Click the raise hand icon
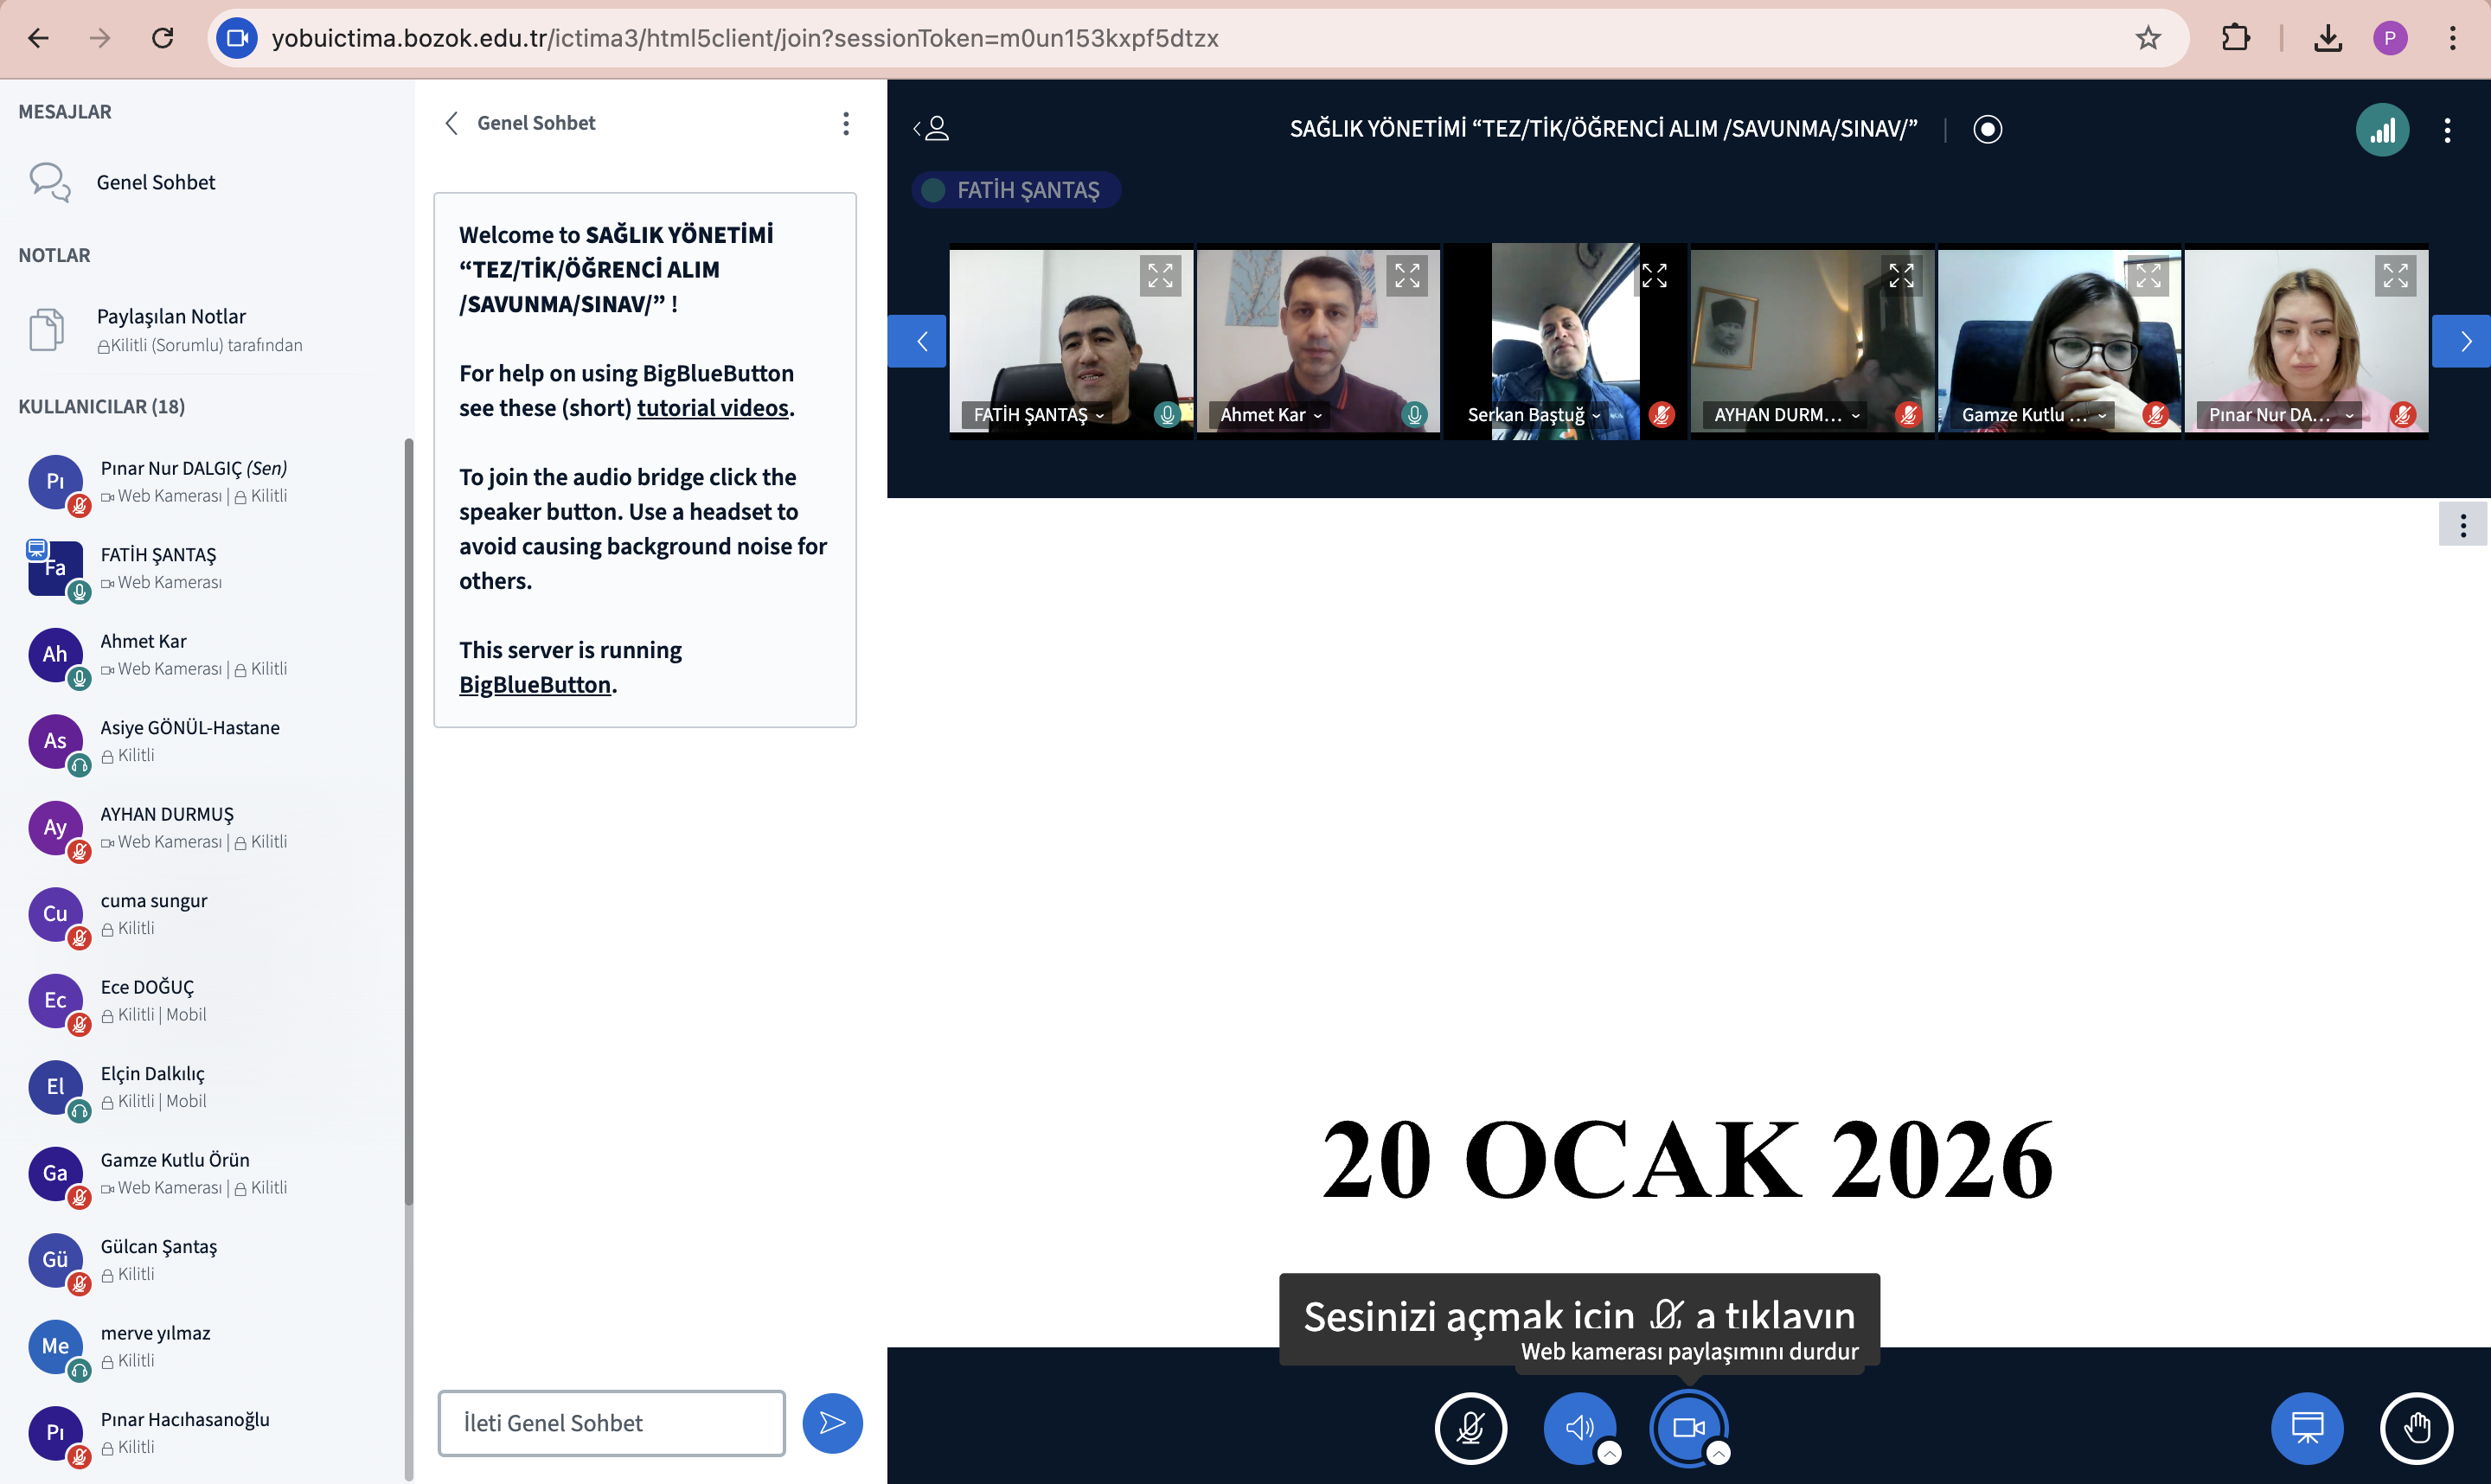Screen dimensions: 2491x1484 (2416, 1427)
